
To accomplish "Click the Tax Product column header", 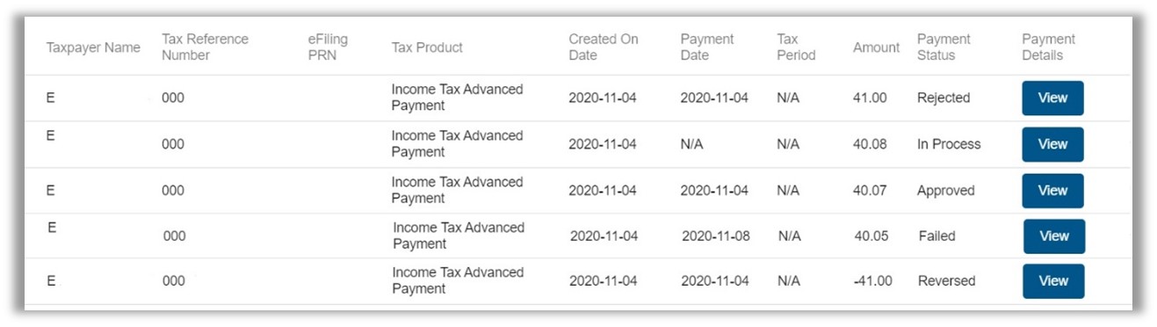I will pyautogui.click(x=427, y=47).
